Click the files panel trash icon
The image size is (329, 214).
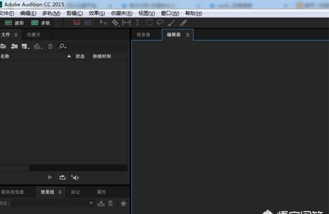pos(51,46)
